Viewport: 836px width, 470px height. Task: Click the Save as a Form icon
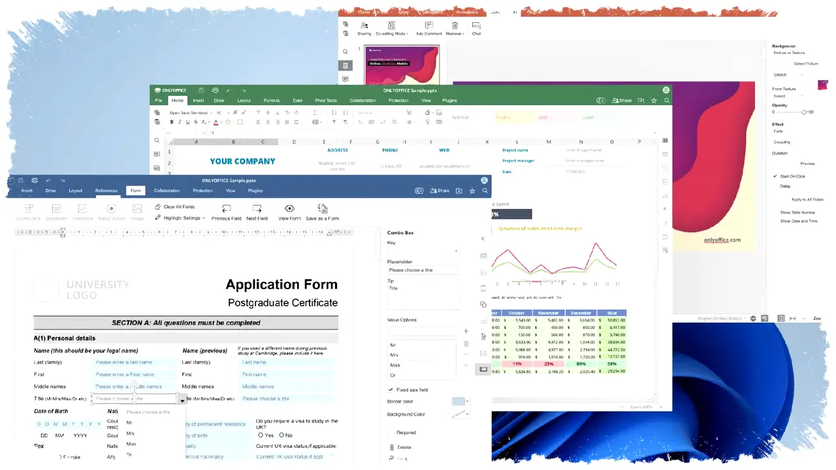coord(322,209)
